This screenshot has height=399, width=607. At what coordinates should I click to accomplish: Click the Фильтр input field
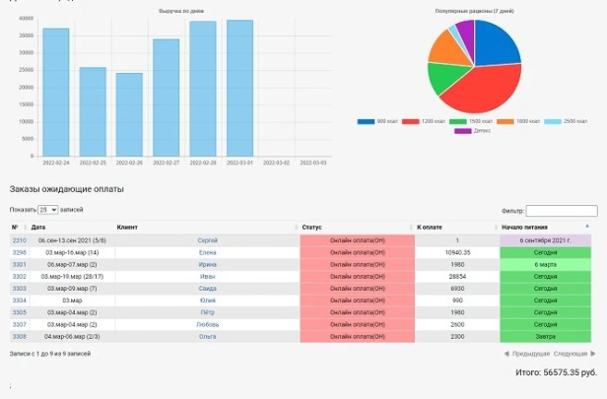point(562,211)
